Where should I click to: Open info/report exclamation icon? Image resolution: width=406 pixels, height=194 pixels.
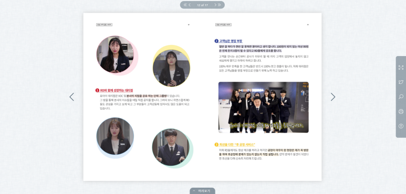(401, 126)
